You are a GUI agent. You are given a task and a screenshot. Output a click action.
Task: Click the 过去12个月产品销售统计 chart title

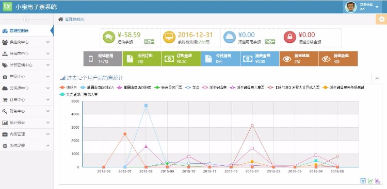[x=95, y=78]
